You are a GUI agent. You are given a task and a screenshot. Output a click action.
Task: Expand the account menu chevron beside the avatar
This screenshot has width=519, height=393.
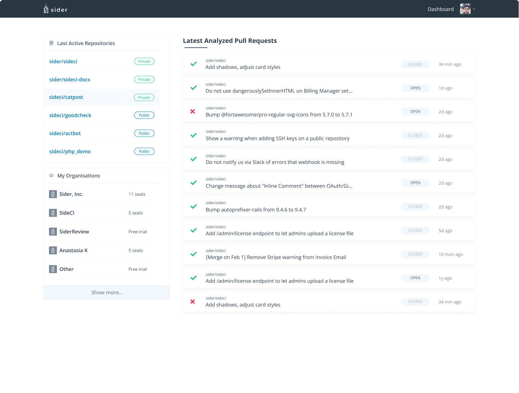pyautogui.click(x=474, y=9)
